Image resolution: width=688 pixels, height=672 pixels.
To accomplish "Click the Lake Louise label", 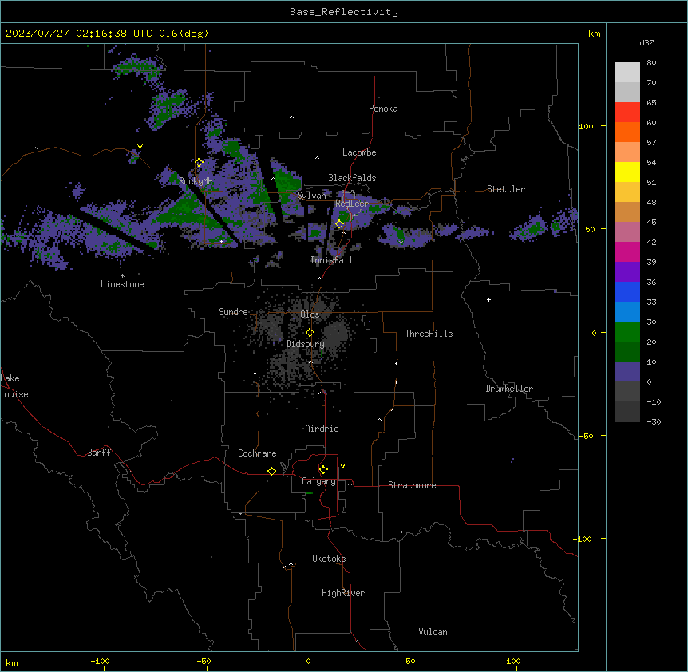I will point(14,386).
